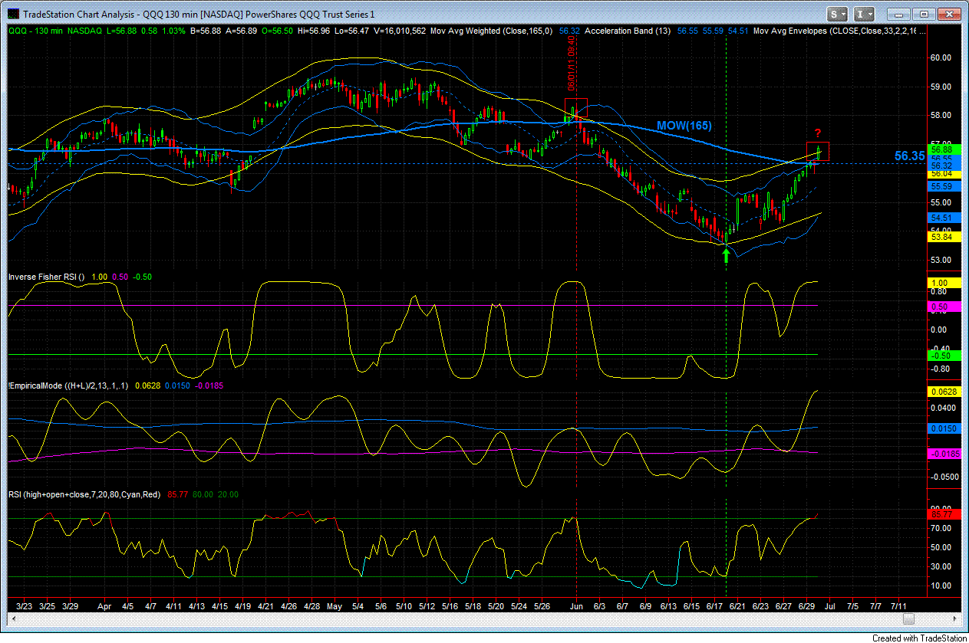Image resolution: width=969 pixels, height=643 pixels.
Task: Close the Chart Analysis window
Action: 948,14
